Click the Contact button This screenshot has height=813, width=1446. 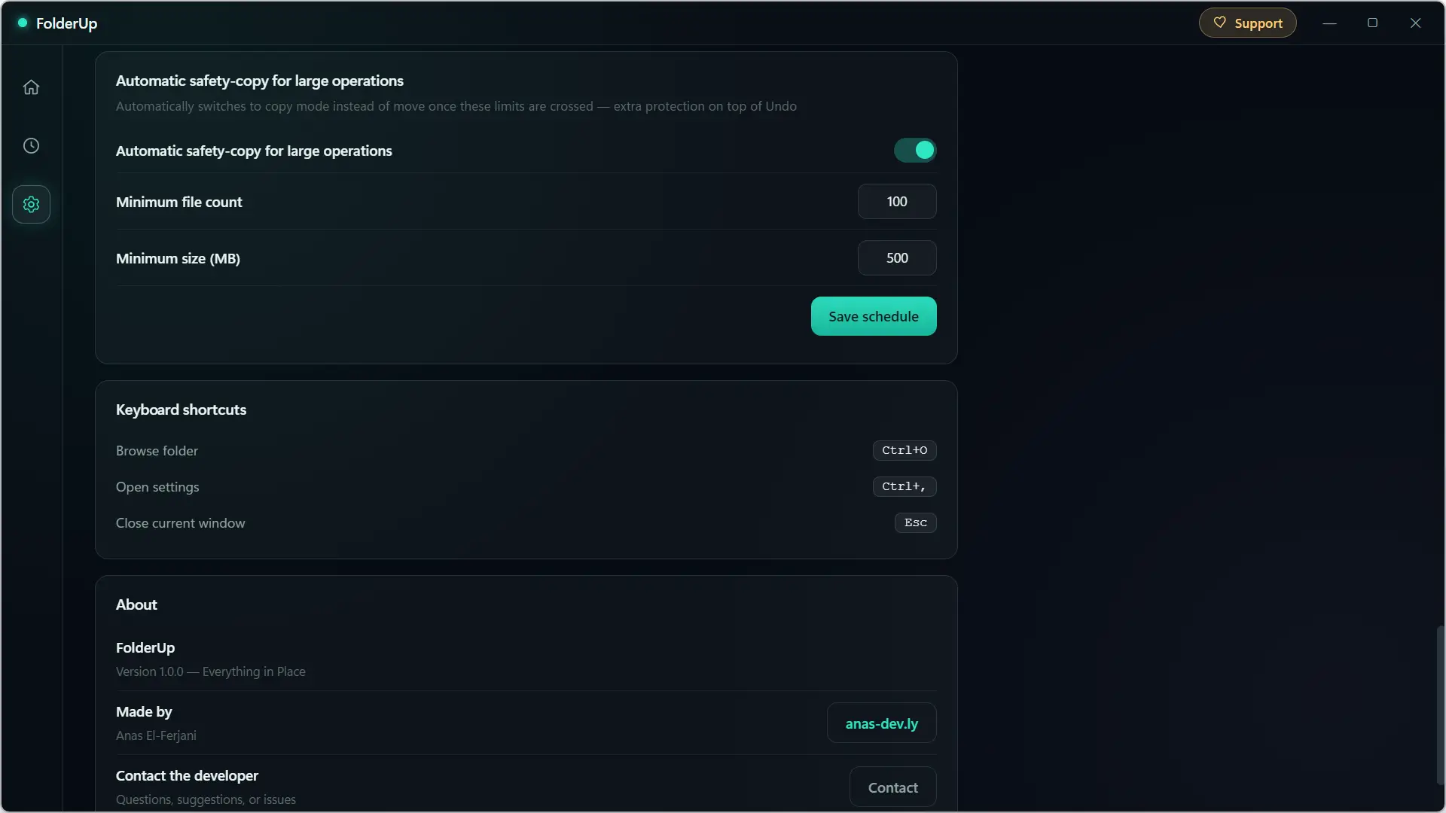point(893,787)
